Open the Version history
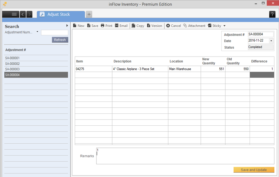 154,26
